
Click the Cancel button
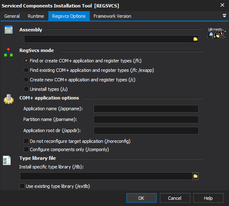coord(175,198)
